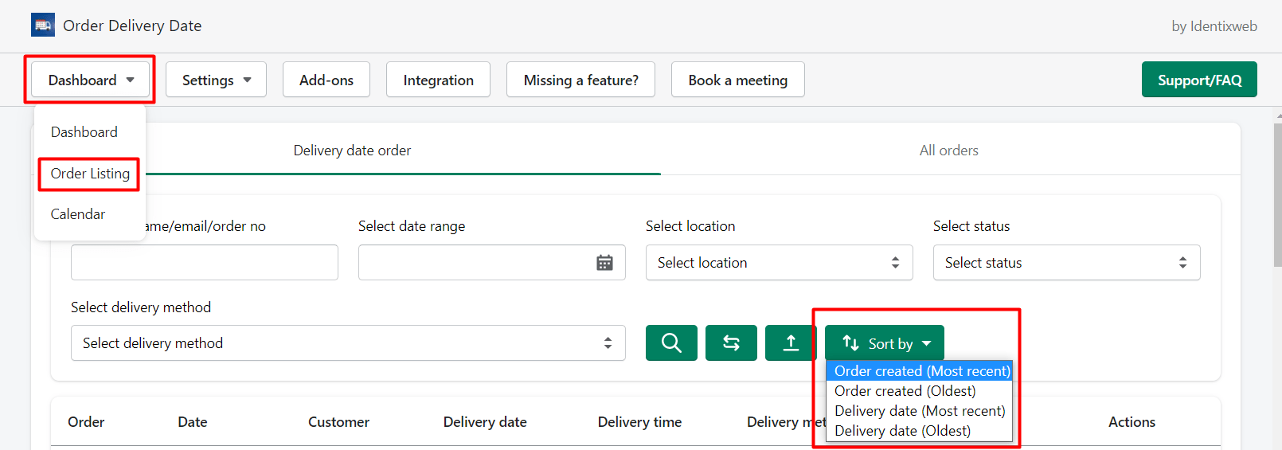
Task: Click the name/email/order no search field
Action: click(x=205, y=263)
